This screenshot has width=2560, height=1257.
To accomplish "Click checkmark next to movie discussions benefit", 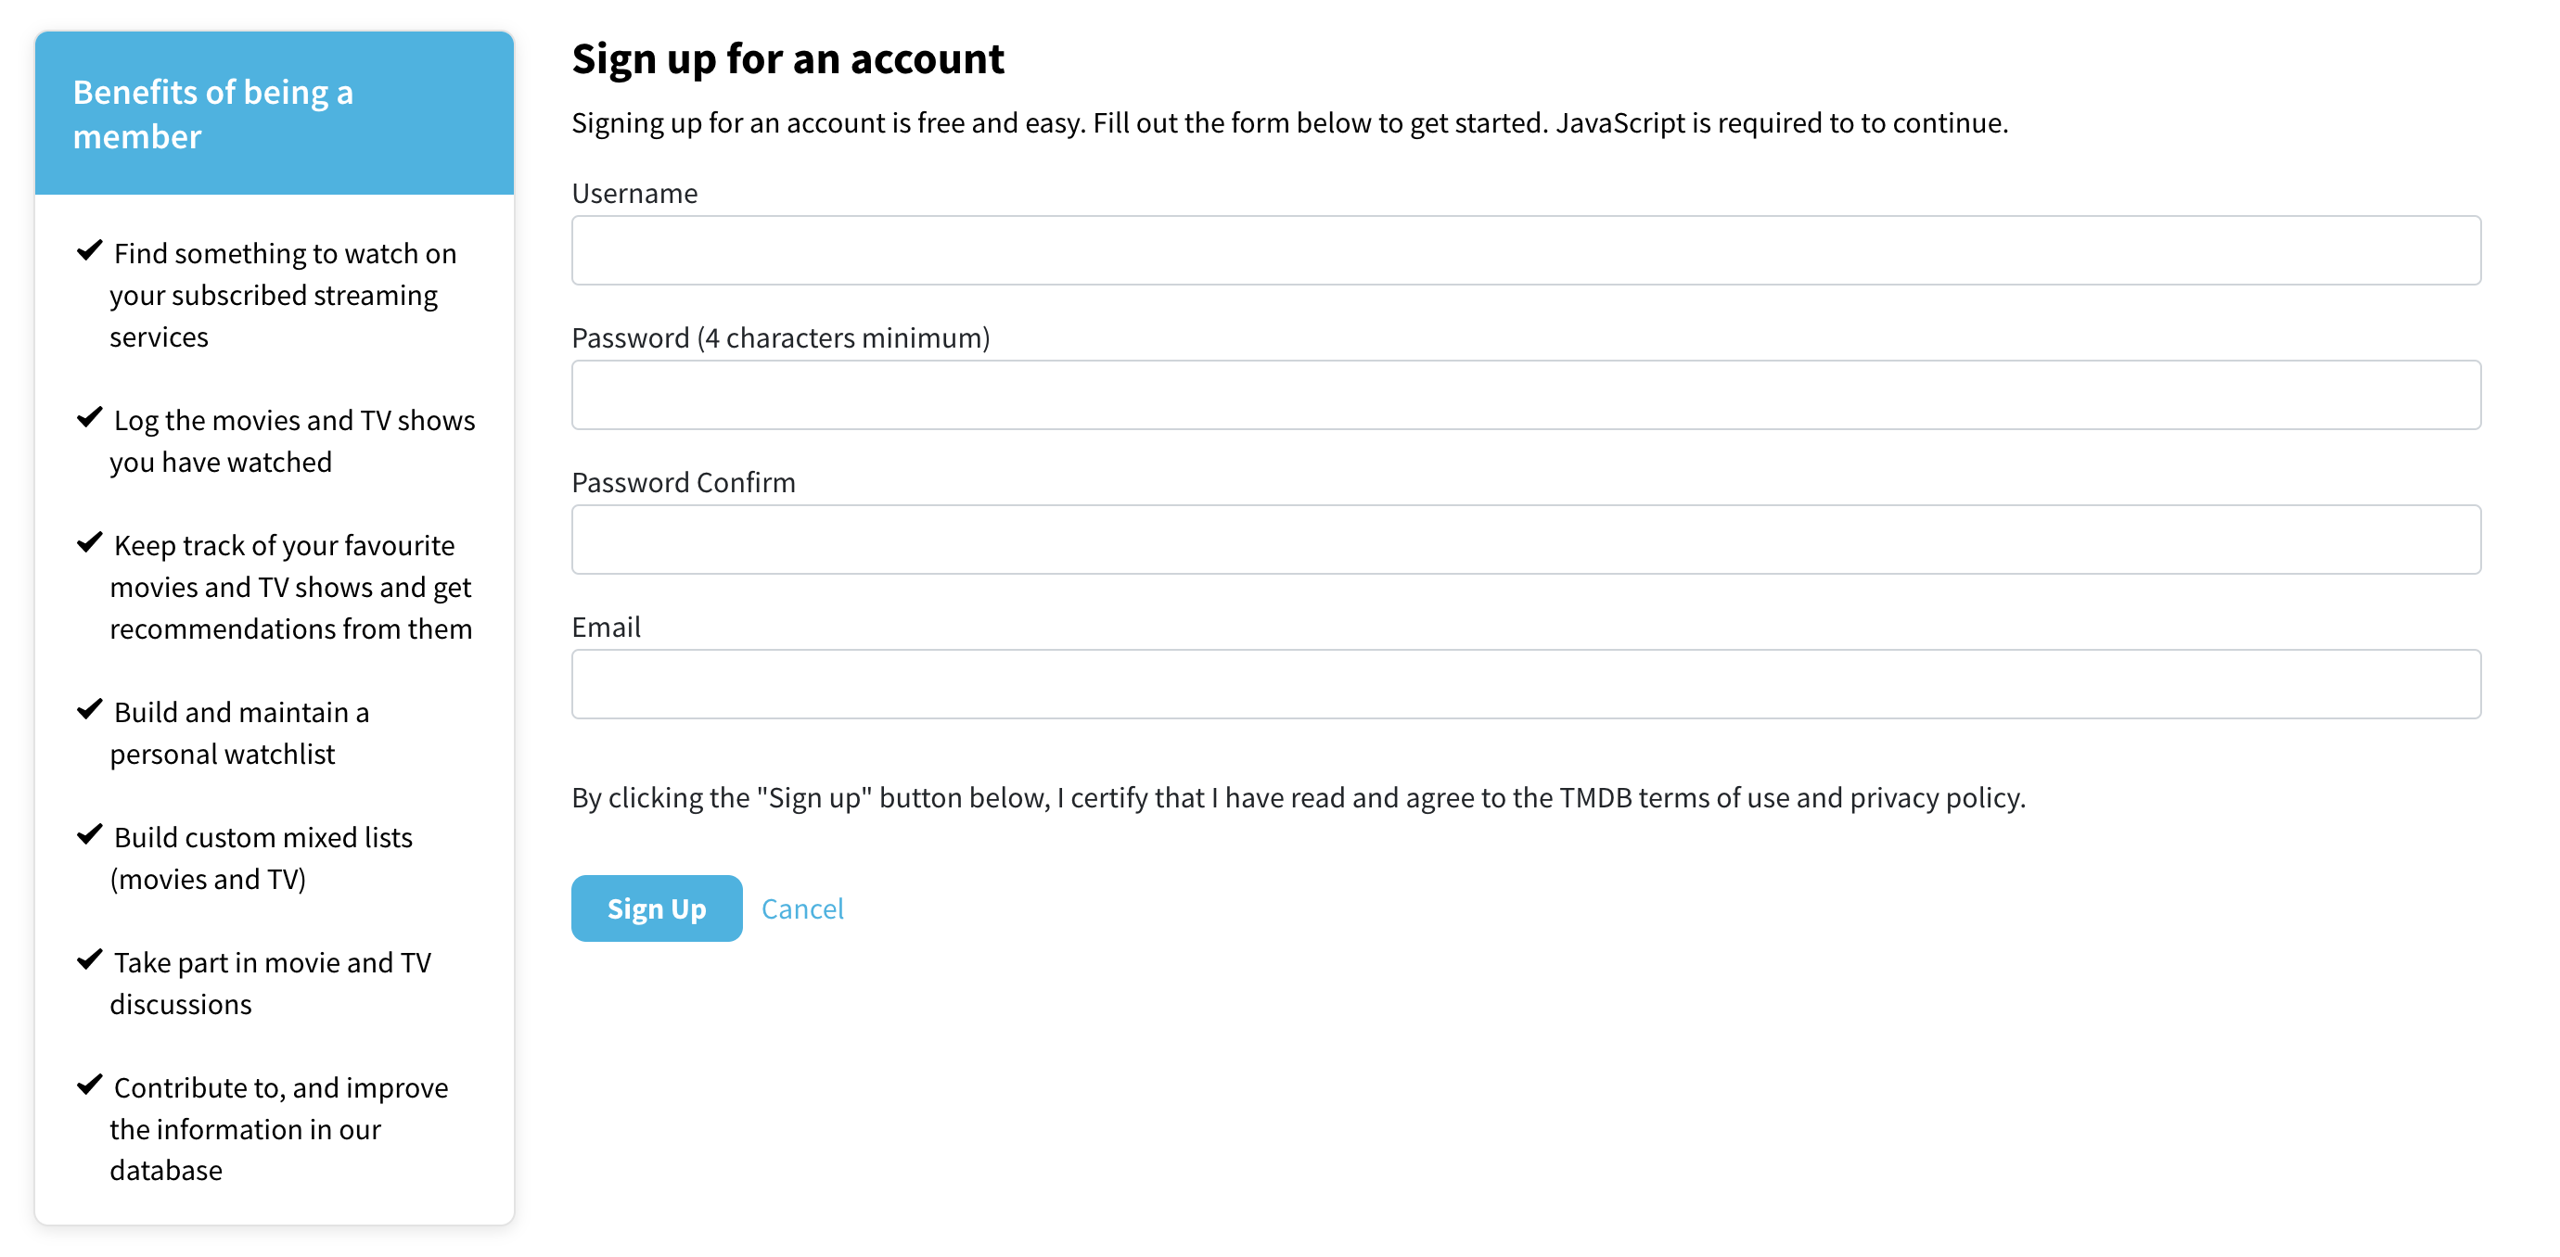I will (89, 959).
